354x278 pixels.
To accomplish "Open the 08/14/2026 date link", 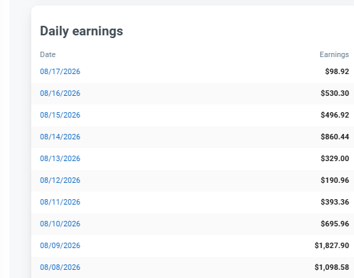I will click(60, 137).
